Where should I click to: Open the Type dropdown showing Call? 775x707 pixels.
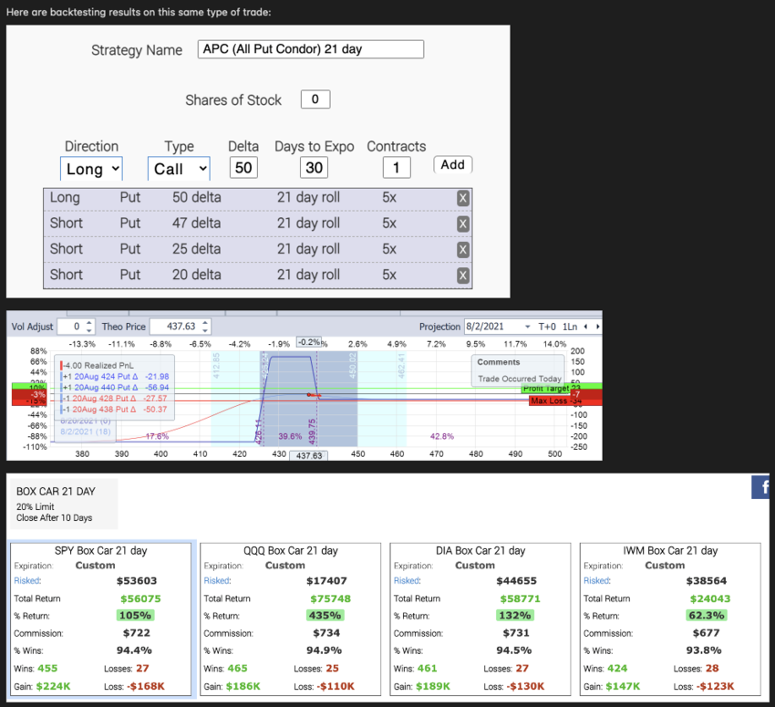coord(179,169)
